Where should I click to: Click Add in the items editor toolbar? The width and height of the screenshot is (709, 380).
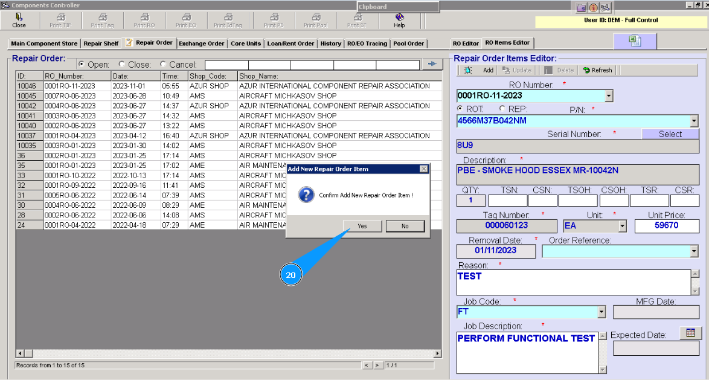tap(488, 70)
